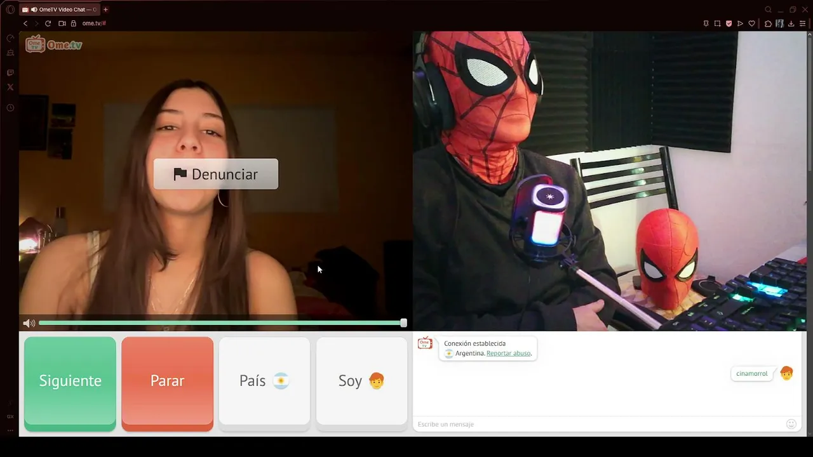Open the send/flow arrow icon
The height and width of the screenshot is (457, 813).
click(x=740, y=23)
